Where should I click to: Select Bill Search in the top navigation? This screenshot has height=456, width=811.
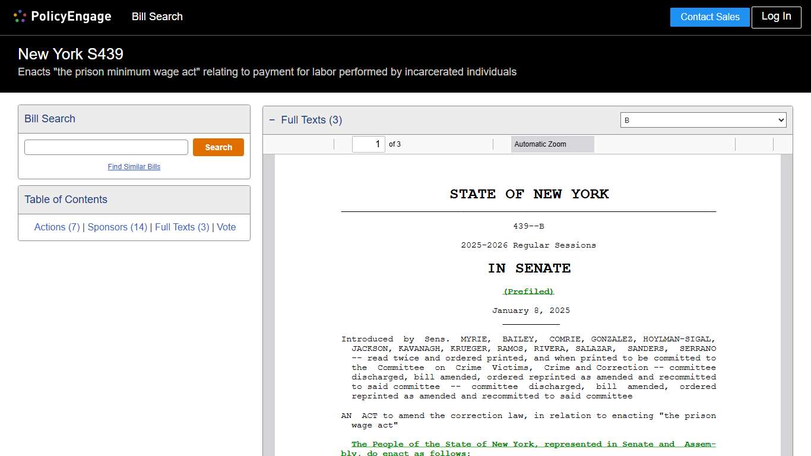point(157,17)
